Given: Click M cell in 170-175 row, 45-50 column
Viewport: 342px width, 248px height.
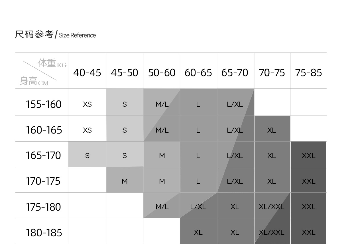Looking at the screenshot, I should coord(125,181).
